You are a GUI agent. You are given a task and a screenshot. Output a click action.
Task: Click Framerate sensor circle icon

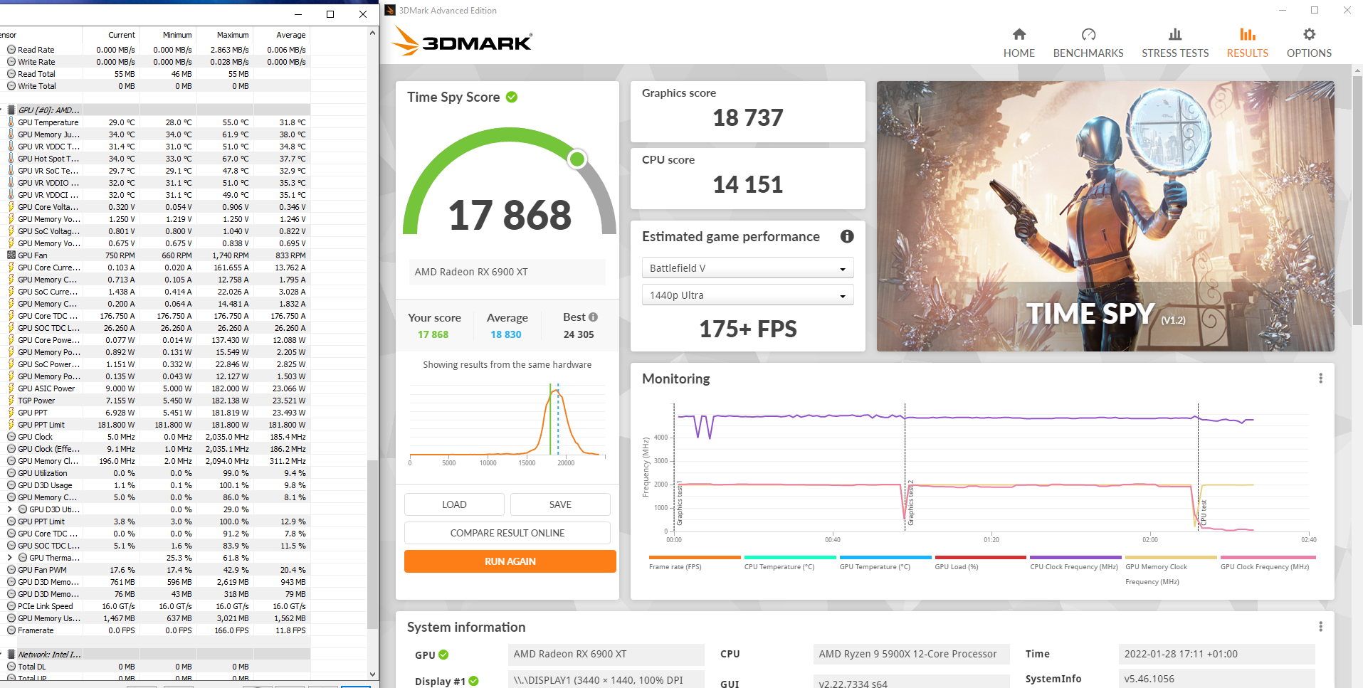pyautogui.click(x=11, y=630)
